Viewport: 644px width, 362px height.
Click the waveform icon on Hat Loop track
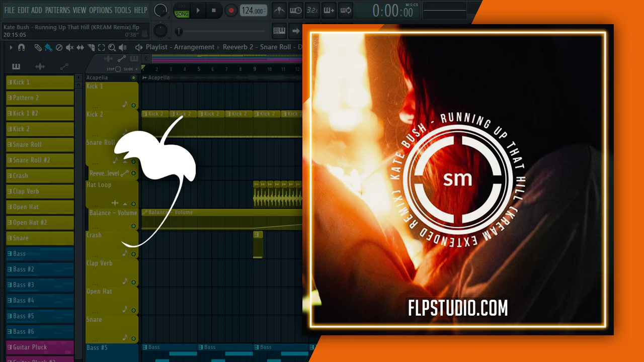pyautogui.click(x=115, y=203)
